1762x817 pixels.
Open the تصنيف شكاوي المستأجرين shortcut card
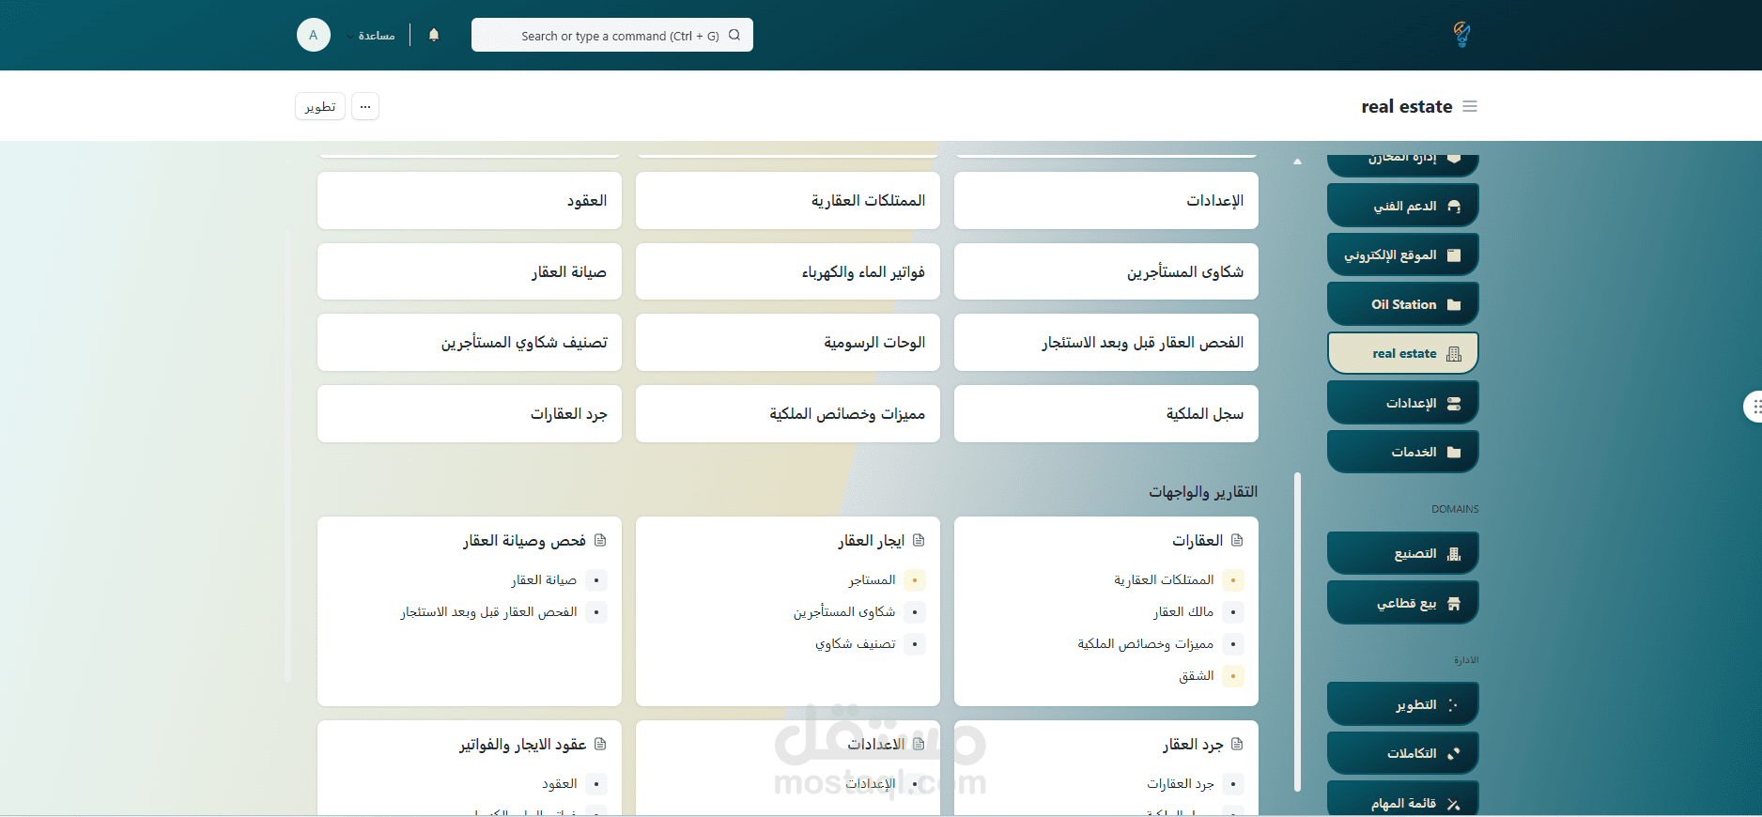tap(470, 342)
